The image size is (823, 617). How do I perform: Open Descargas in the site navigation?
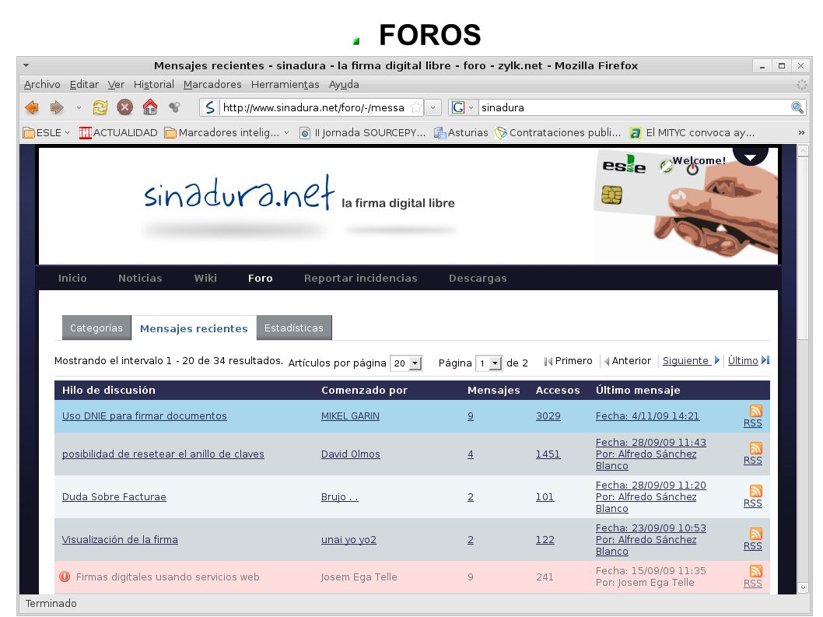click(x=478, y=279)
